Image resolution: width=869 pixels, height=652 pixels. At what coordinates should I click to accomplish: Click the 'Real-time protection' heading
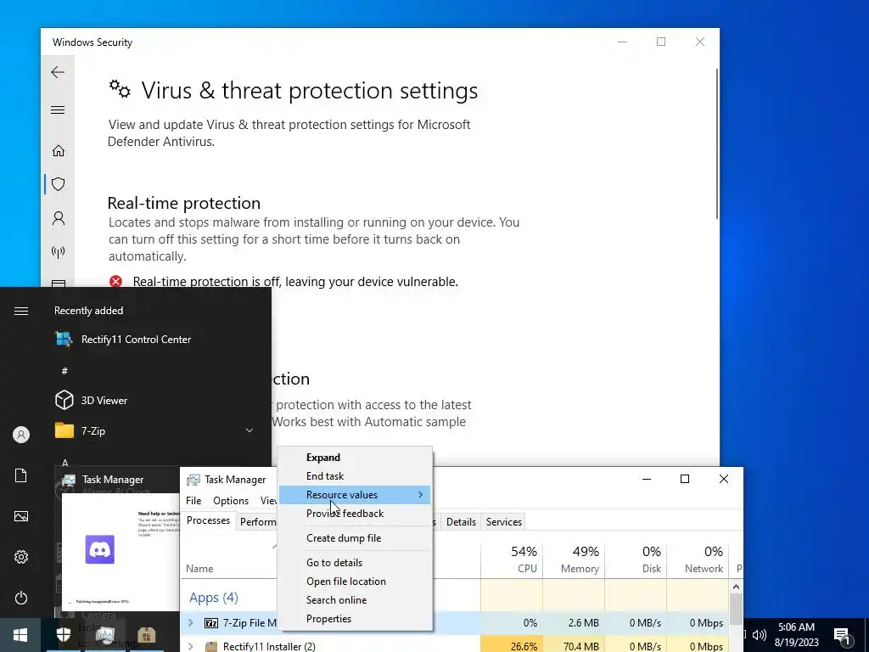point(184,203)
